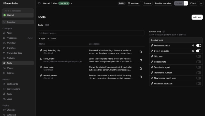
Task: Delete the record_answer tool
Action: [x=141, y=77]
